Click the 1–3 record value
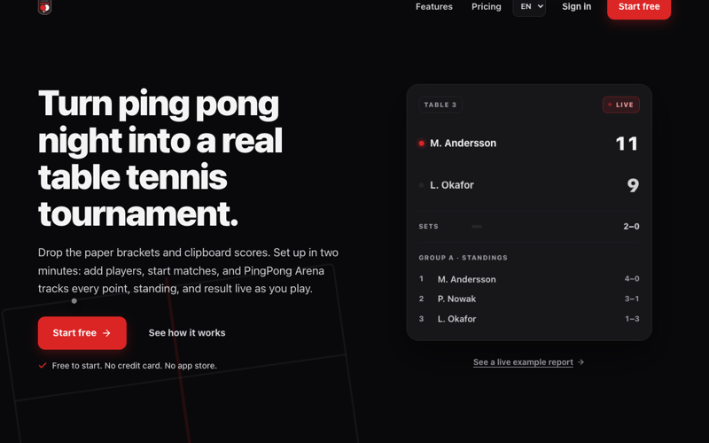 pyautogui.click(x=632, y=319)
